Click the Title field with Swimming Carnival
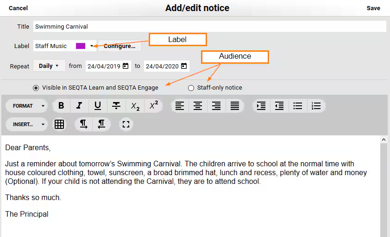The width and height of the screenshot is (390, 237). [209, 26]
